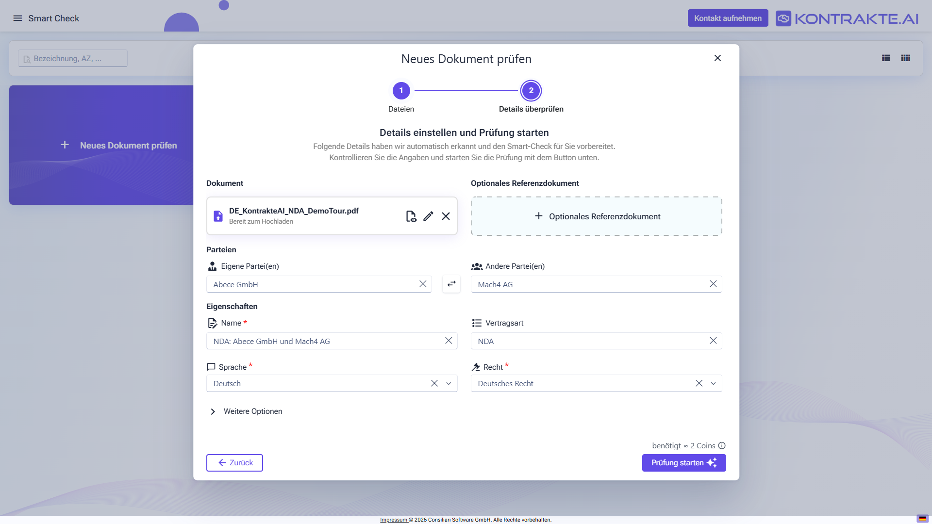
Task: Click the Neues Dokument prüfen card
Action: (101, 145)
